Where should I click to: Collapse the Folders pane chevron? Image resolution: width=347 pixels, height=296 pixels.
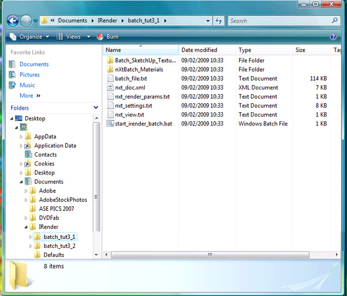pyautogui.click(x=96, y=108)
